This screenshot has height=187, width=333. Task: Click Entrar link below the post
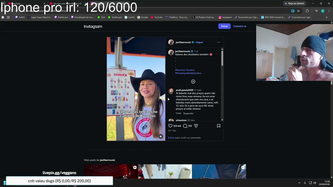[171, 138]
